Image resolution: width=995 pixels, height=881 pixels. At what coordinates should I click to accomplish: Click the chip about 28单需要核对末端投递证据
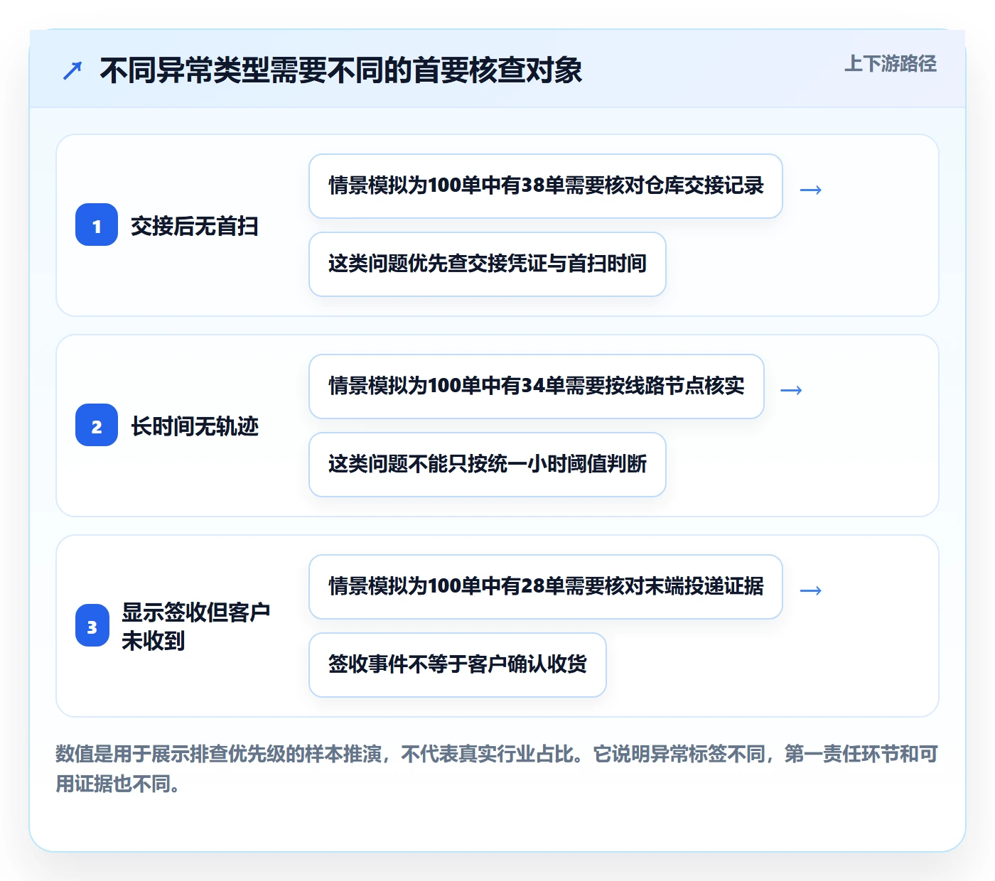[546, 587]
